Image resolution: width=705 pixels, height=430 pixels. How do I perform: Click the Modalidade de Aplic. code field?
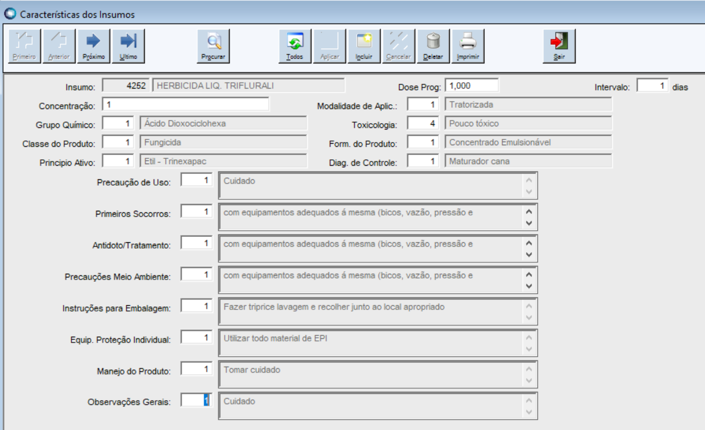[423, 105]
